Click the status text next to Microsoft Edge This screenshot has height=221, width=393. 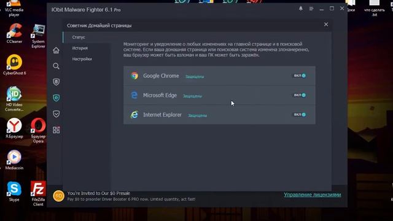[x=192, y=96]
